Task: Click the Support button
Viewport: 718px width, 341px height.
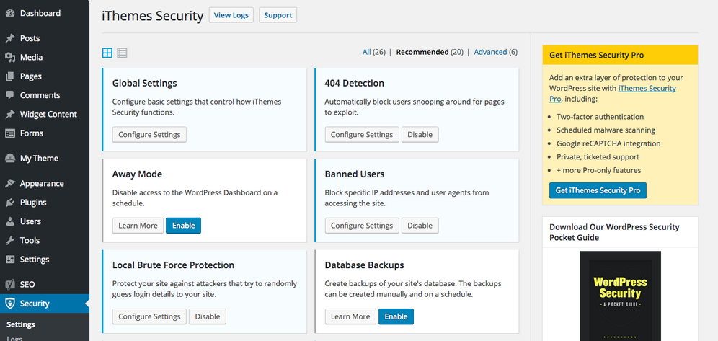Action: coord(278,15)
